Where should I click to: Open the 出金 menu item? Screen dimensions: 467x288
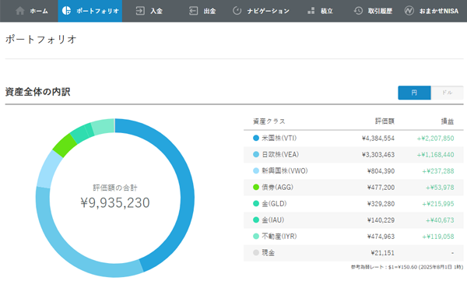click(x=209, y=12)
